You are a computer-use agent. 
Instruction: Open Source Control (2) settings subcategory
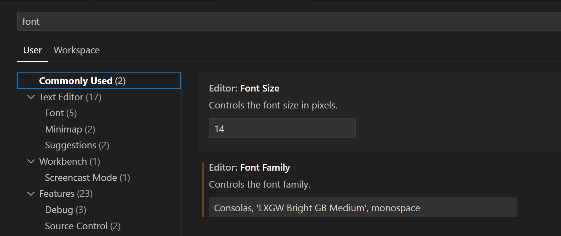coord(83,226)
